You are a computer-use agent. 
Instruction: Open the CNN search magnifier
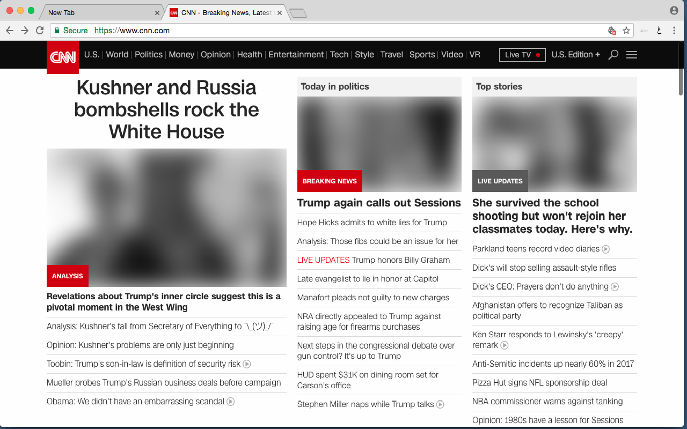[x=613, y=55]
